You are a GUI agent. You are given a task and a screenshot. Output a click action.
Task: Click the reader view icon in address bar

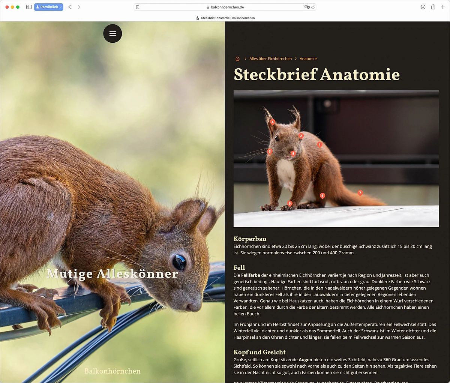click(138, 7)
